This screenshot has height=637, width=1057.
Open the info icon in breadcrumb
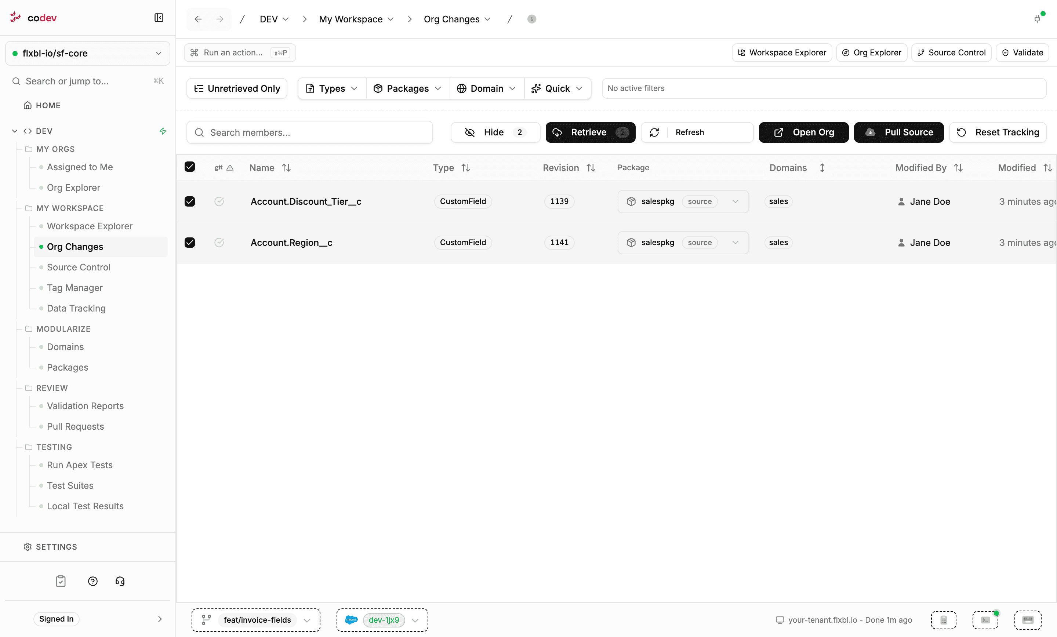[x=531, y=19]
